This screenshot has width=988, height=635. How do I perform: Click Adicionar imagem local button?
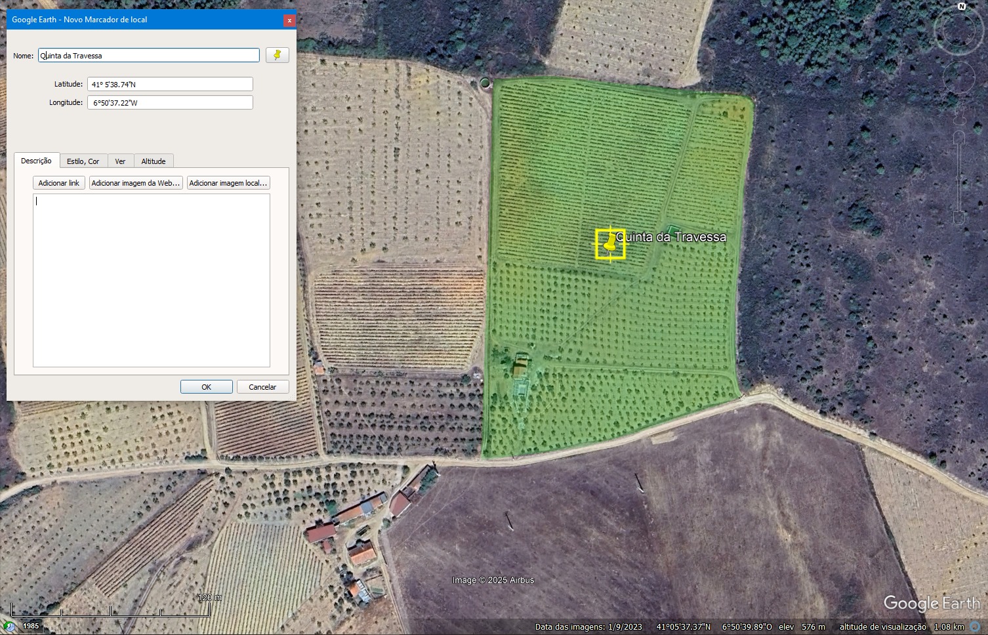(228, 183)
